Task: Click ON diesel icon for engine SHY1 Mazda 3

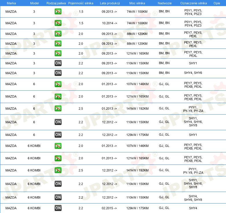Action: coord(58,63)
